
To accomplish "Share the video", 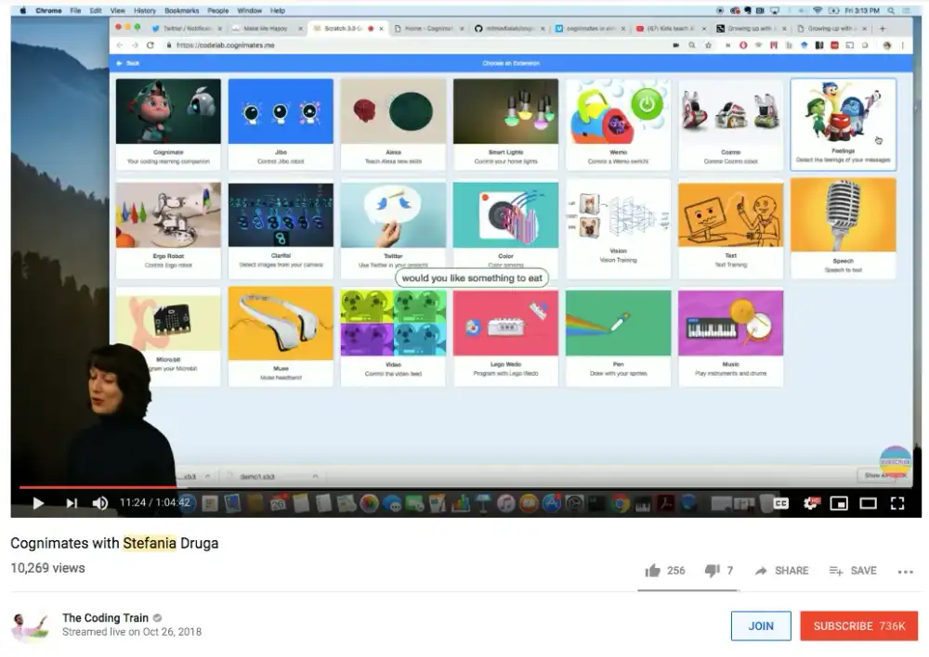I will [x=781, y=571].
